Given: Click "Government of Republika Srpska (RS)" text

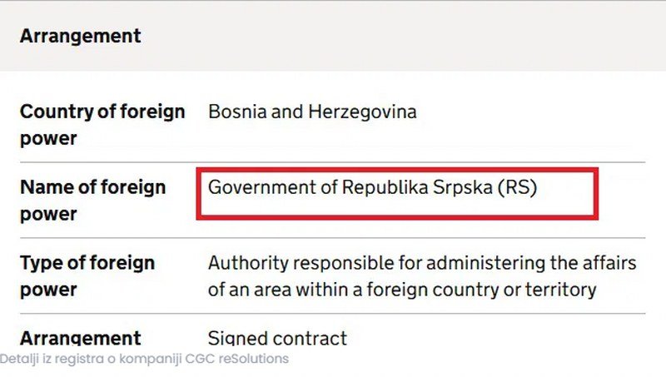Looking at the screenshot, I should pos(372,187).
